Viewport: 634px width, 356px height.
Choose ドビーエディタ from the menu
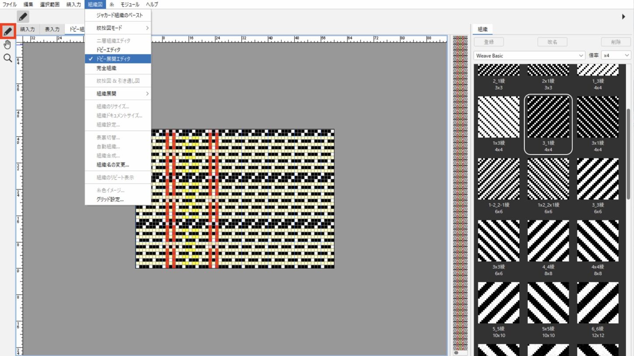118,50
